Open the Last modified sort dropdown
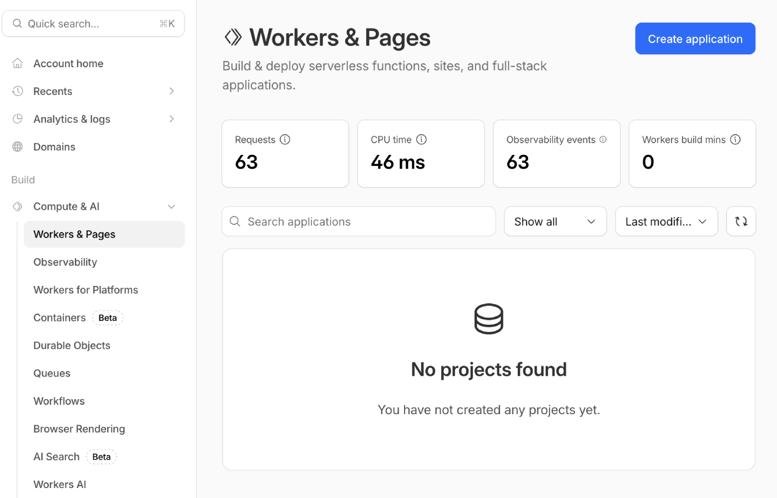Image resolution: width=777 pixels, height=498 pixels. tap(666, 221)
